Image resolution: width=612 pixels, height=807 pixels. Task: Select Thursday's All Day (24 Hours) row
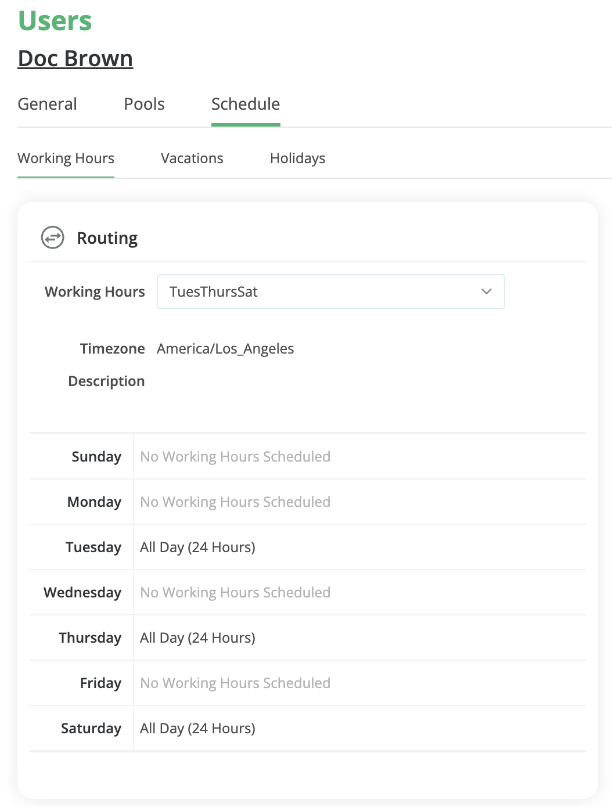pyautogui.click(x=197, y=637)
